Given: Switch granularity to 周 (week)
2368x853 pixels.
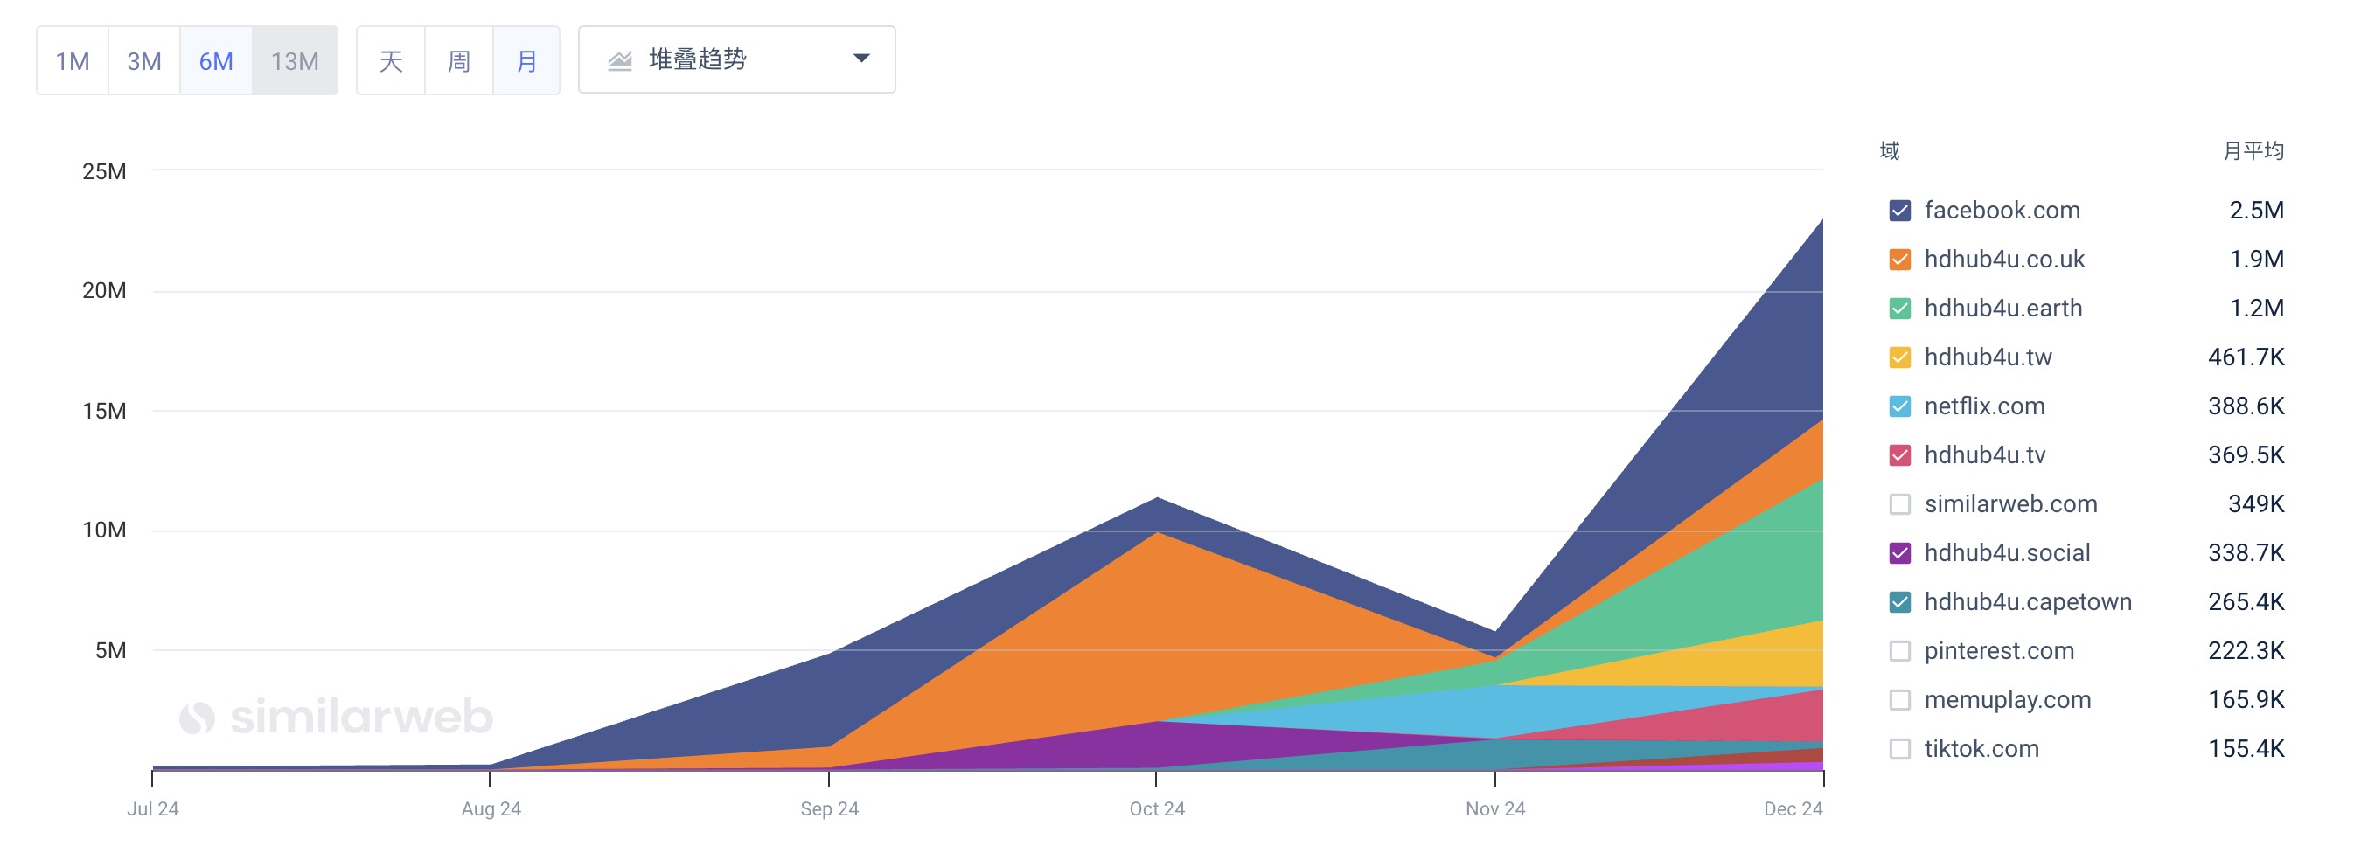Looking at the screenshot, I should 459,60.
